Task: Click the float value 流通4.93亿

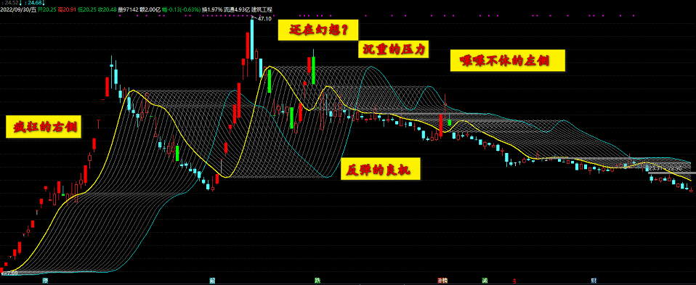Action: click(238, 9)
